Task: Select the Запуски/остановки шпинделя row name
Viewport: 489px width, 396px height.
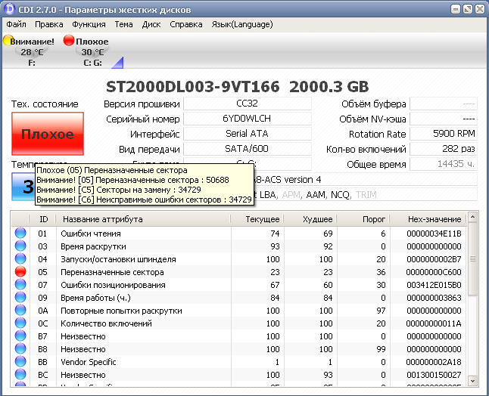Action: (x=118, y=259)
